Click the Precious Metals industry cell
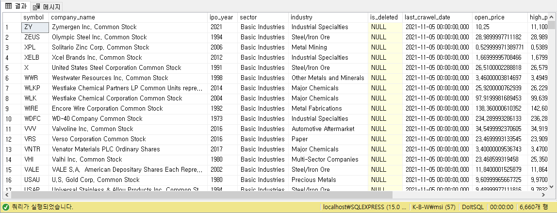The width and height of the screenshot is (557, 213). pyautogui.click(x=328, y=180)
